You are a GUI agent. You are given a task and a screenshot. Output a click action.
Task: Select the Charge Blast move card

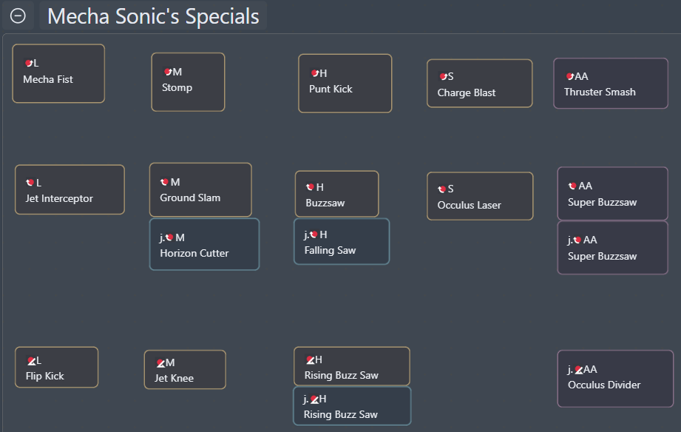tap(479, 84)
